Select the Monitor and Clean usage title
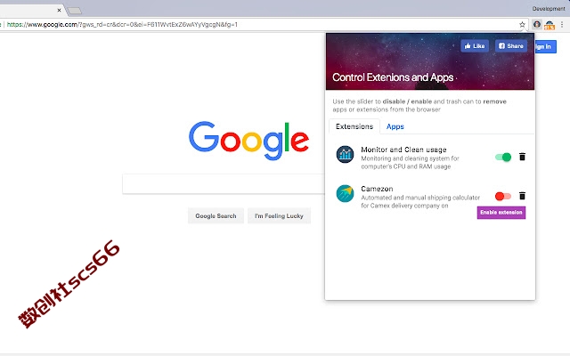Image resolution: width=570 pixels, height=356 pixels. 403,150
